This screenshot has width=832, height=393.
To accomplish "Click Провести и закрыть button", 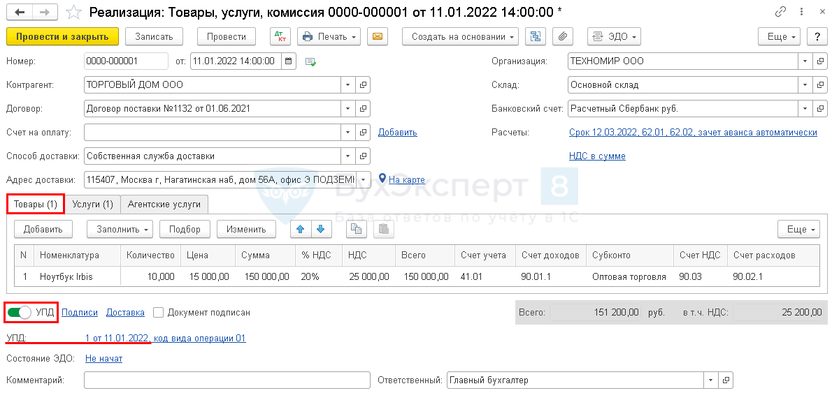I will [x=62, y=37].
